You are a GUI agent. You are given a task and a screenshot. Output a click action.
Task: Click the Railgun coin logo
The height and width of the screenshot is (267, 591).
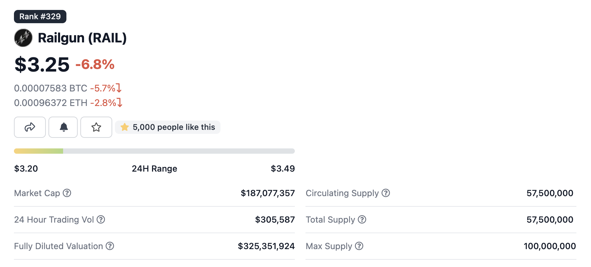(23, 38)
